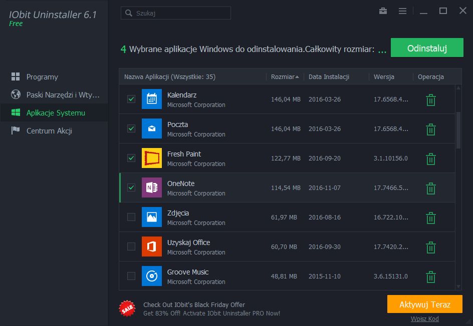Click the Operacja column header
The image size is (473, 326).
[430, 77]
